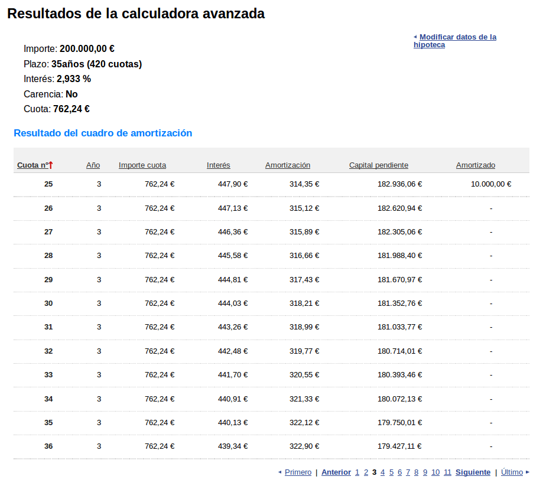This screenshot has height=483, width=556.
Task: Open page 7 of the amortization table
Action: 408,472
